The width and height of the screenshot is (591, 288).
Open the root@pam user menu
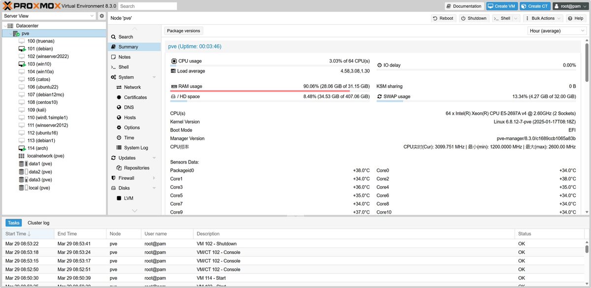click(570, 6)
